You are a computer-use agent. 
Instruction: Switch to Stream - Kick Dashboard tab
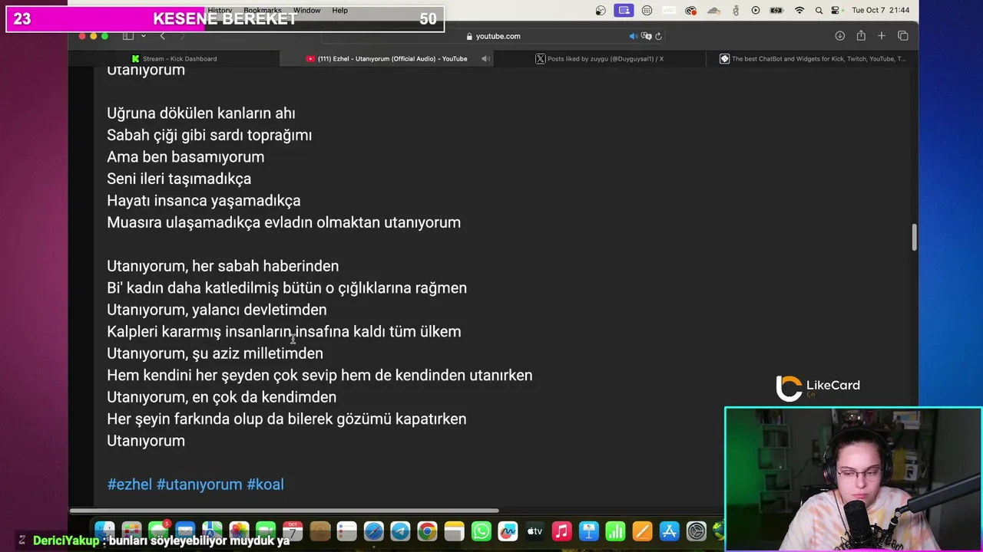[174, 58]
